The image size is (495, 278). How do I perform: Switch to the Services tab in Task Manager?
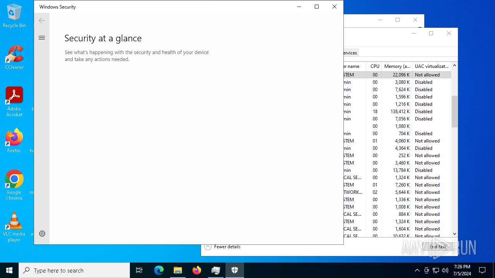coord(350,53)
